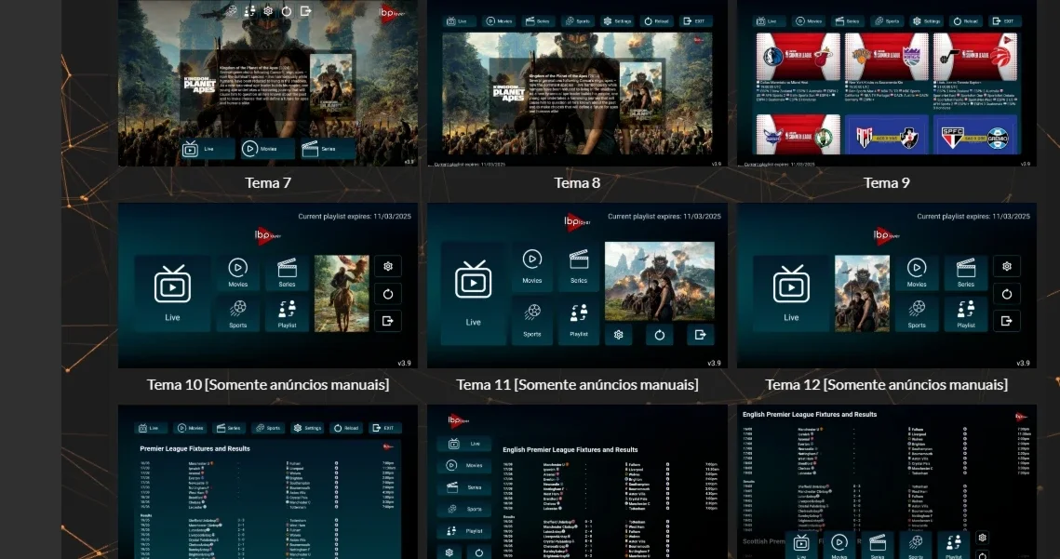1060x559 pixels.
Task: Click the Live TV icon in Tema 11
Action: coord(473,280)
